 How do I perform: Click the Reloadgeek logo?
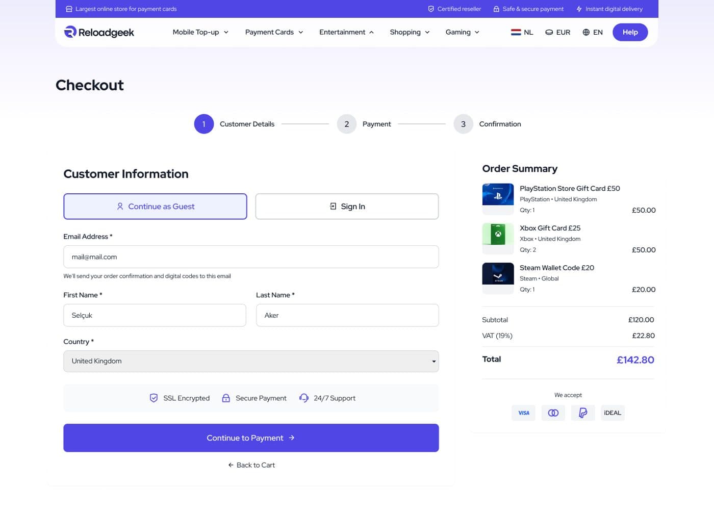point(99,32)
